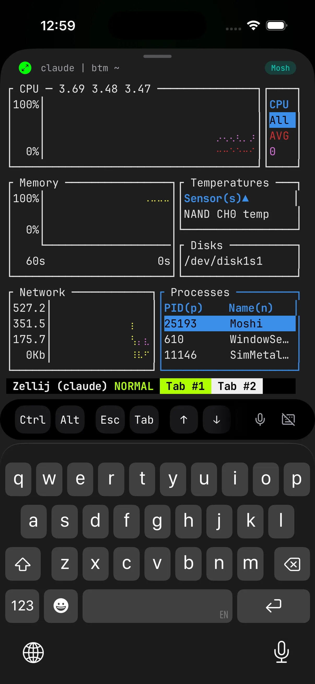Sort temperatures by Sensor(s) header

(x=216, y=198)
